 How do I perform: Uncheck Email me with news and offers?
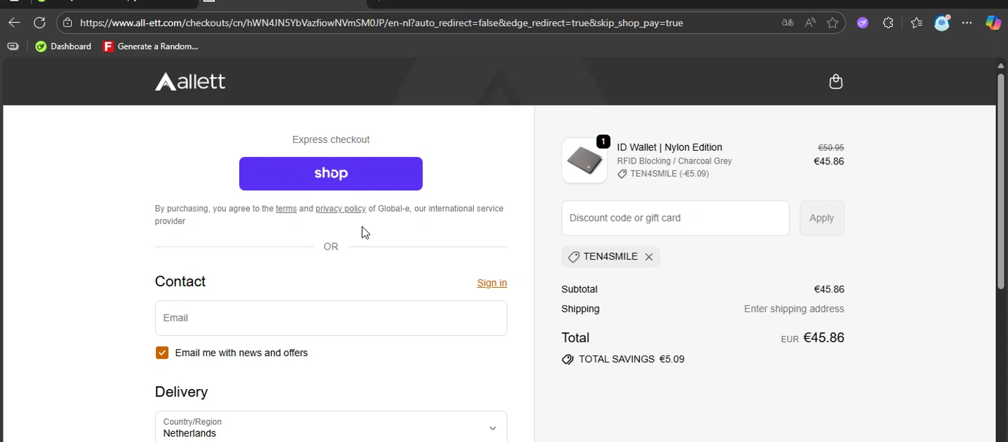click(x=162, y=353)
